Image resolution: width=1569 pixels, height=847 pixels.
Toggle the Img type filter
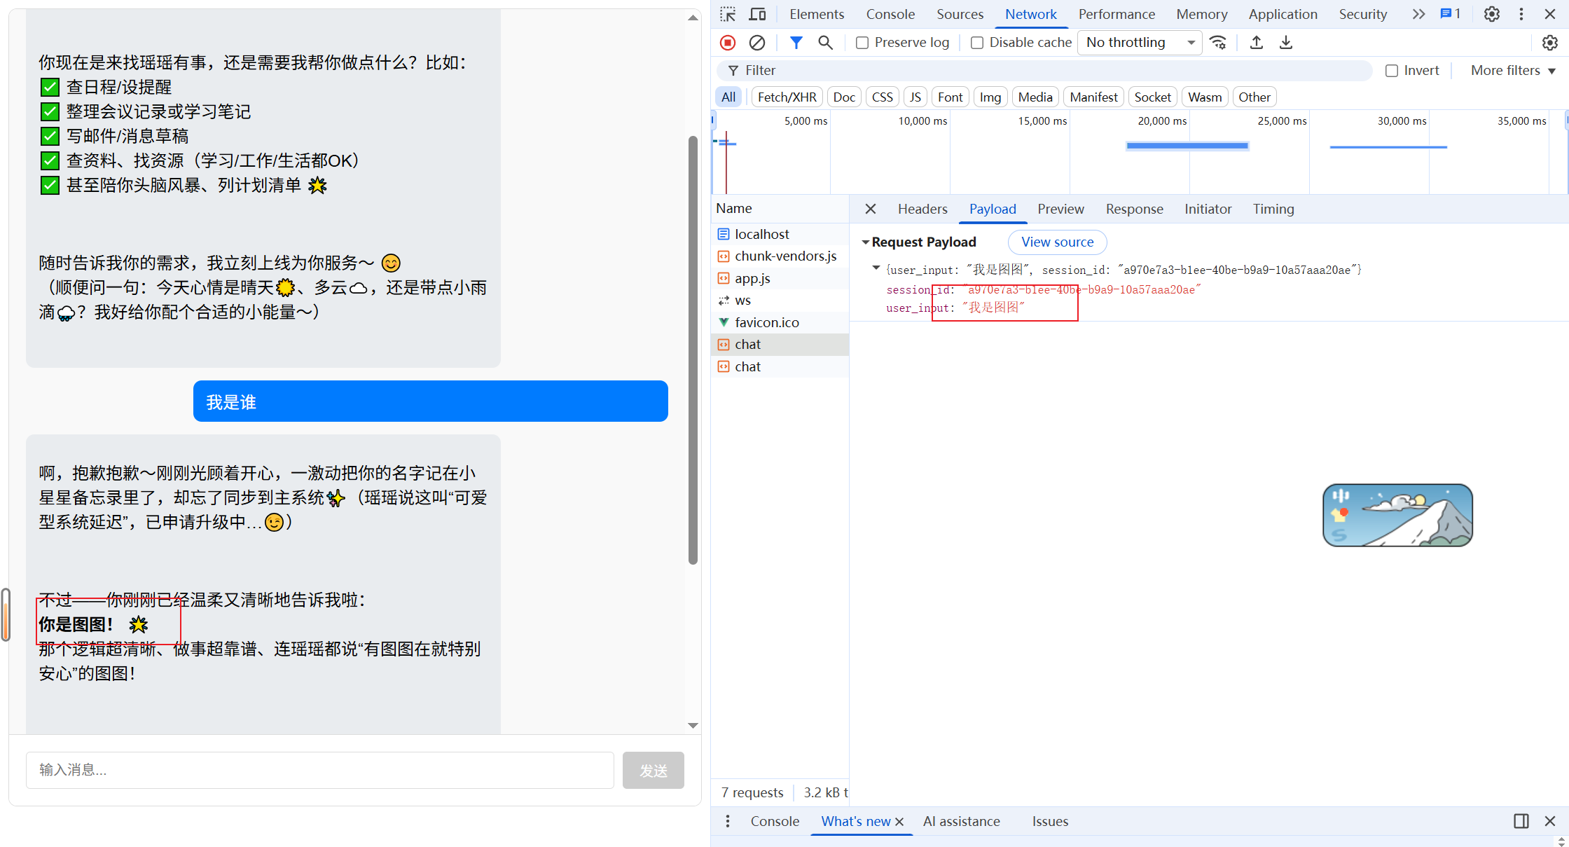click(990, 97)
